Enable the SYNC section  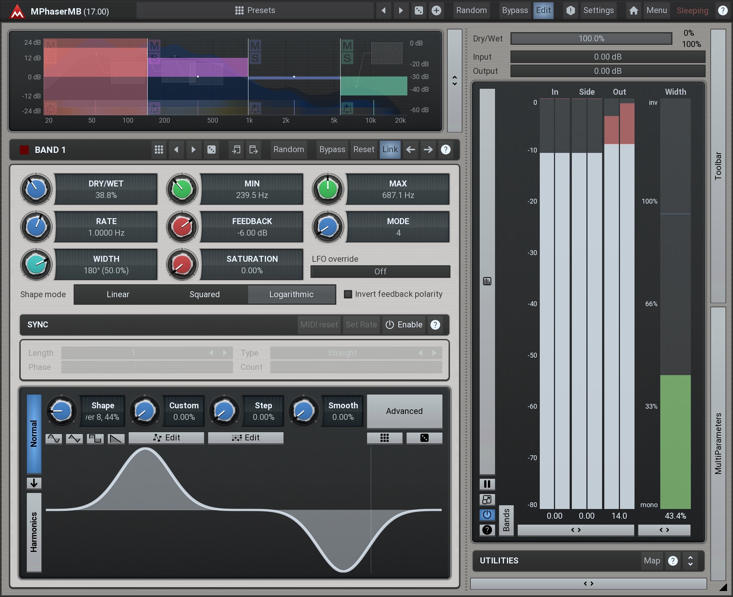404,324
